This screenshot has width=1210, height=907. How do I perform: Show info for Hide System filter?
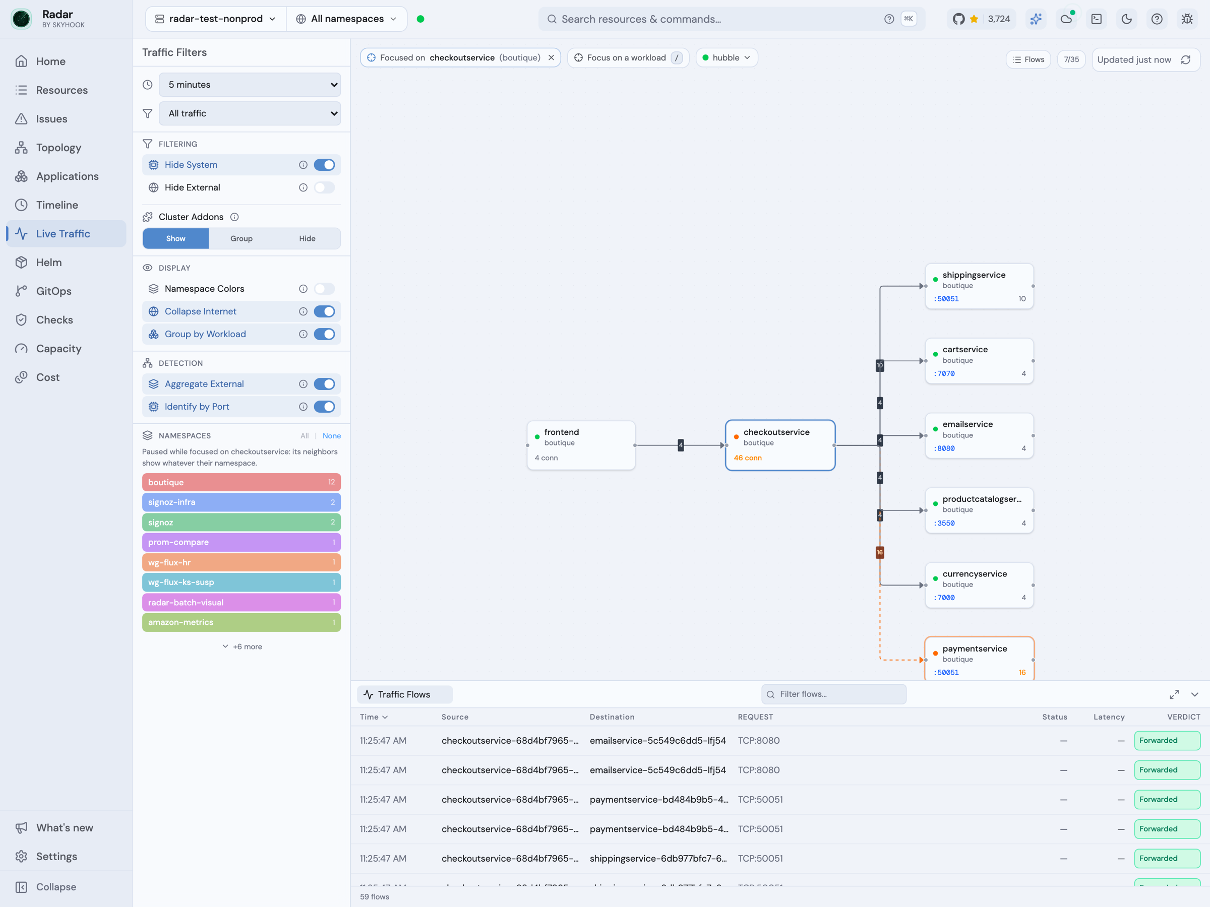point(303,165)
